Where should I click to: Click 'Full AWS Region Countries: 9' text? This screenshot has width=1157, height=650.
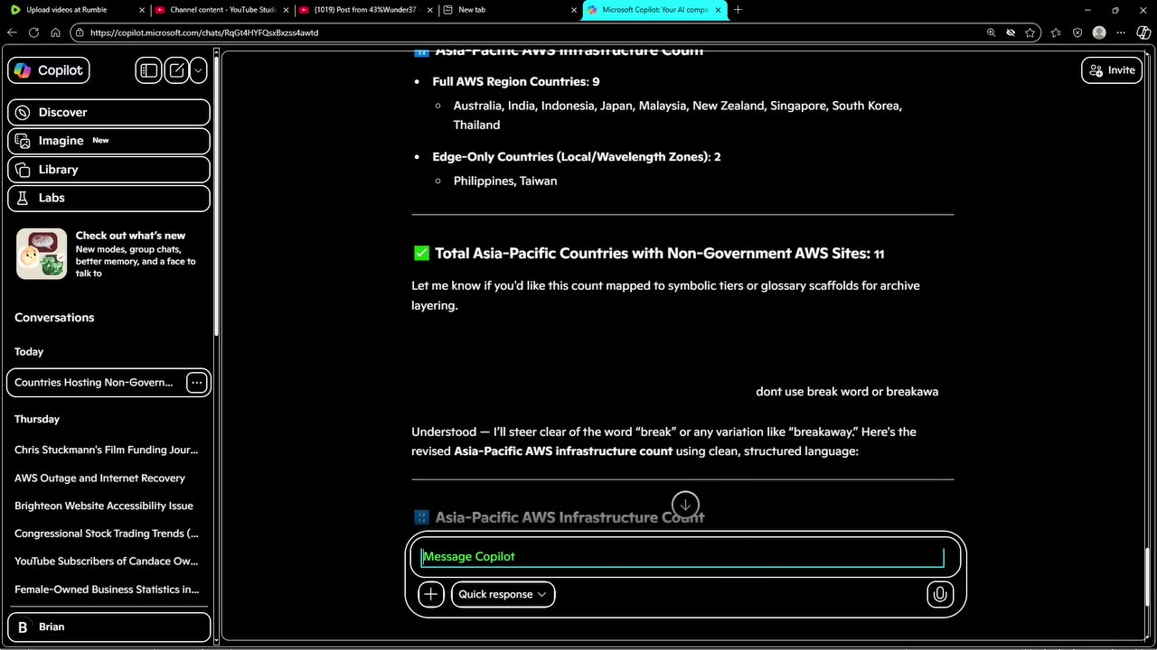click(x=515, y=81)
